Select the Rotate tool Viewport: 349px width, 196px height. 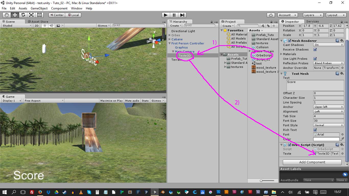23,15
